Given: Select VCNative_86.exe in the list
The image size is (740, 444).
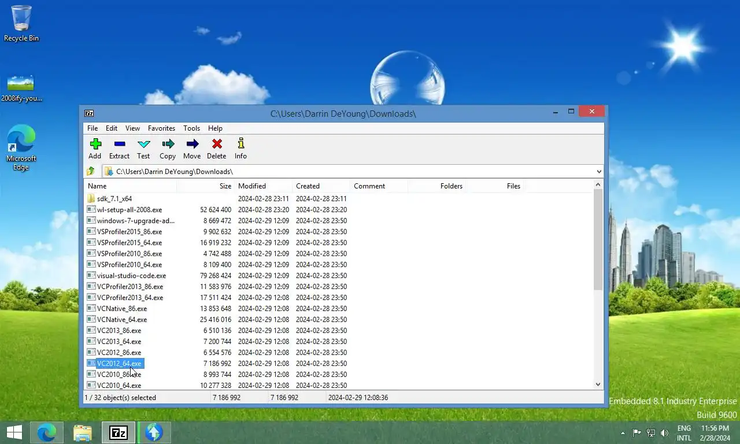Looking at the screenshot, I should (x=122, y=308).
